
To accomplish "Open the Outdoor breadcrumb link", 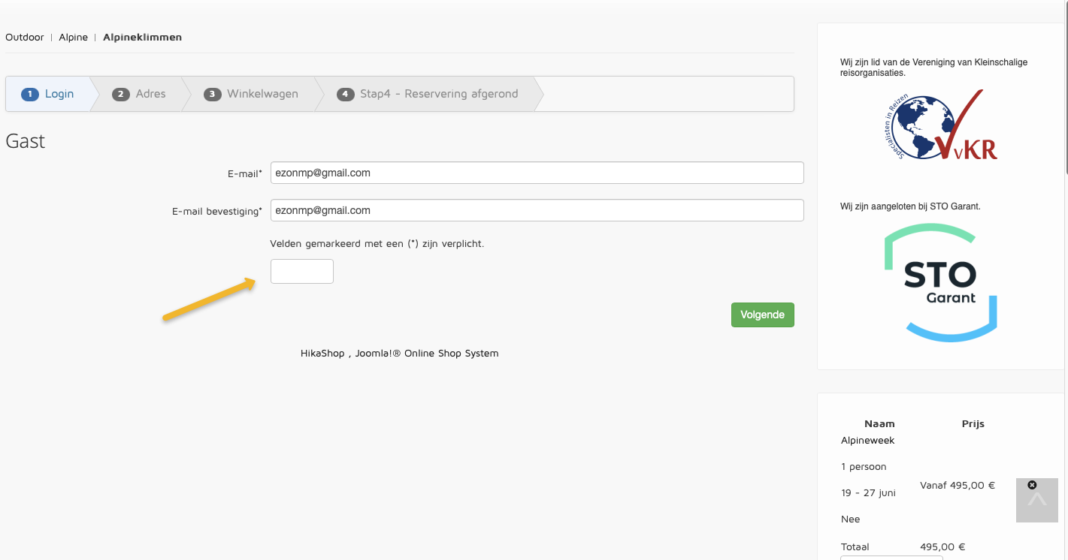I will tap(25, 37).
